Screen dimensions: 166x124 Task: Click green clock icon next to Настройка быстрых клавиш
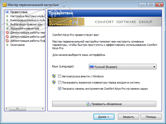point(7,16)
